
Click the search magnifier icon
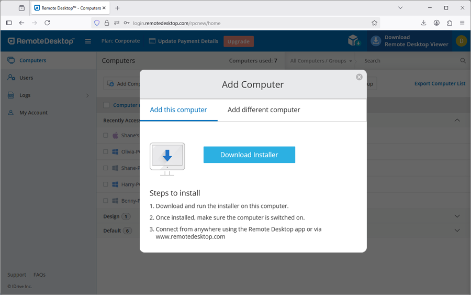tap(463, 61)
